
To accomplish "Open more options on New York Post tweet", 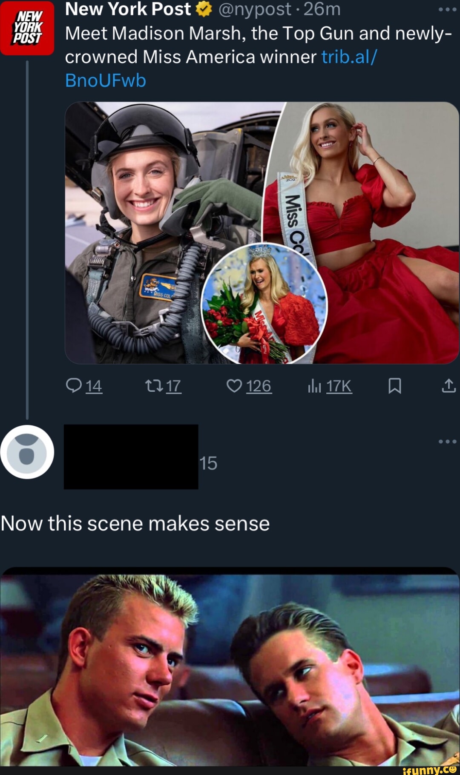I will (447, 9).
